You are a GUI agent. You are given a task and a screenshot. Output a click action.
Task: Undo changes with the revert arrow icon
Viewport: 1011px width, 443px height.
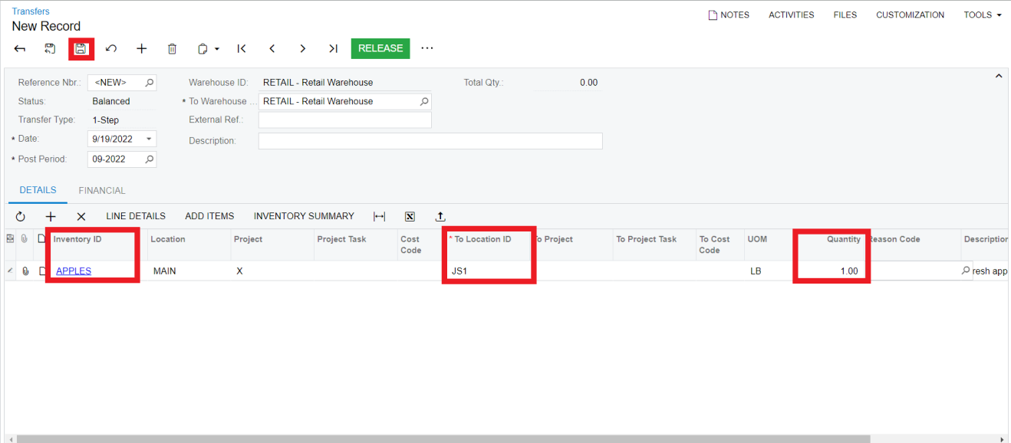[x=111, y=48]
